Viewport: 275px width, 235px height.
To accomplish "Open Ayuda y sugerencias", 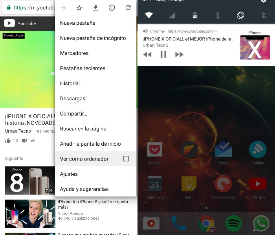I will pos(95,189).
